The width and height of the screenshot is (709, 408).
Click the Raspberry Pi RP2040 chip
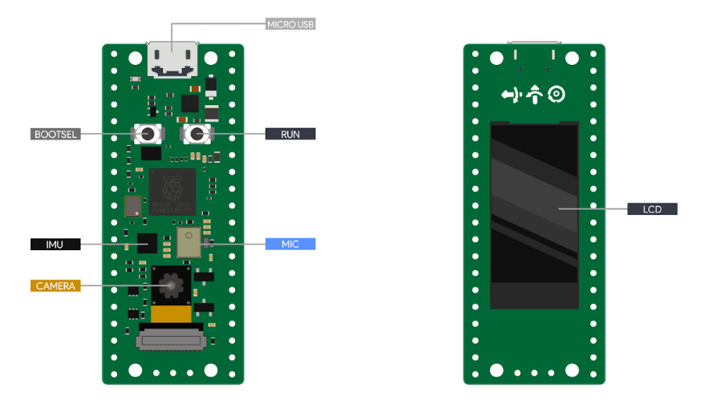coord(172,192)
